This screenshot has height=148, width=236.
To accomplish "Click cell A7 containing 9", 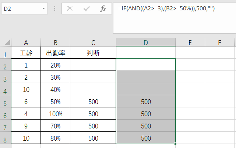I will [26, 126].
